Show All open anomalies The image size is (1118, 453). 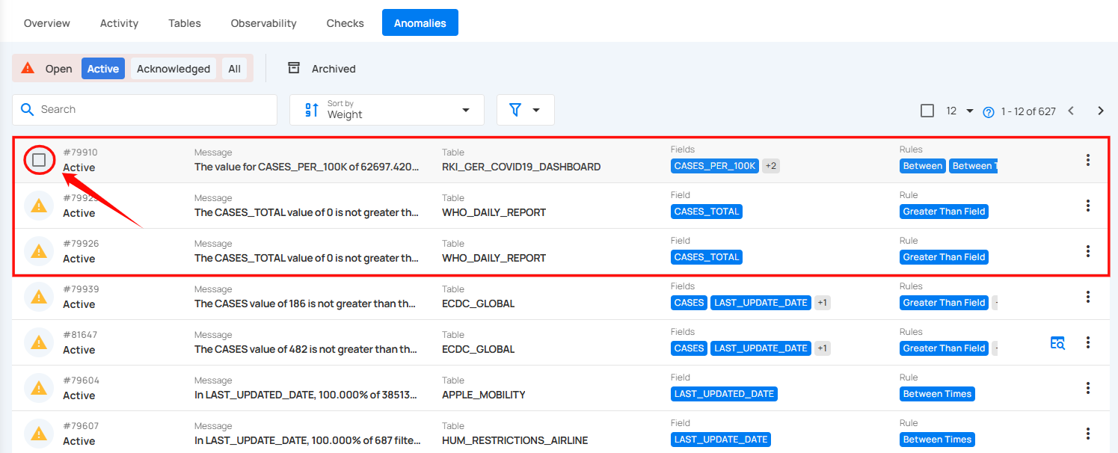click(235, 69)
